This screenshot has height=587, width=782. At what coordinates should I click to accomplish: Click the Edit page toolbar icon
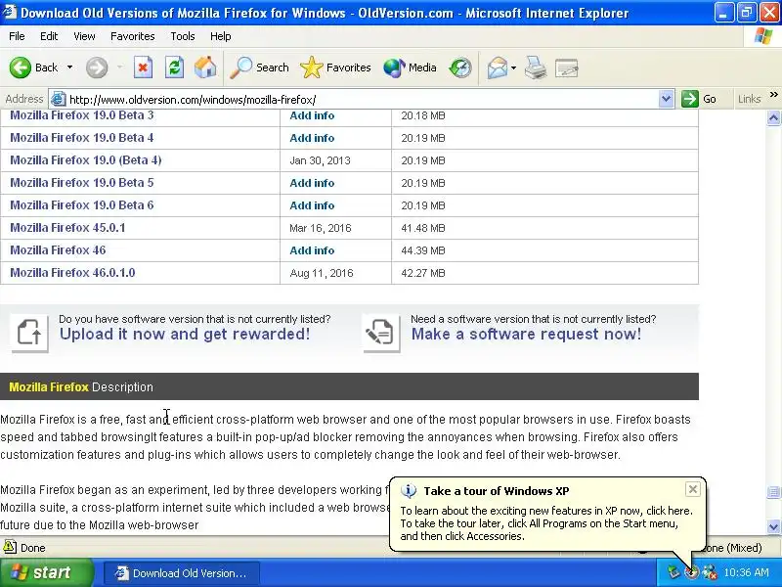(567, 68)
